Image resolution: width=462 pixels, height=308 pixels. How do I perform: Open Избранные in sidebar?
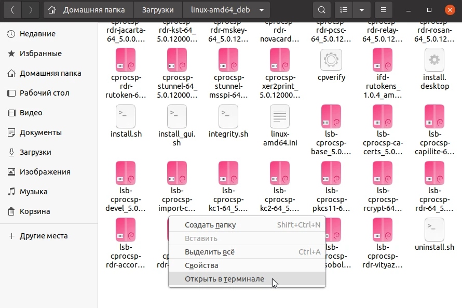click(49, 53)
